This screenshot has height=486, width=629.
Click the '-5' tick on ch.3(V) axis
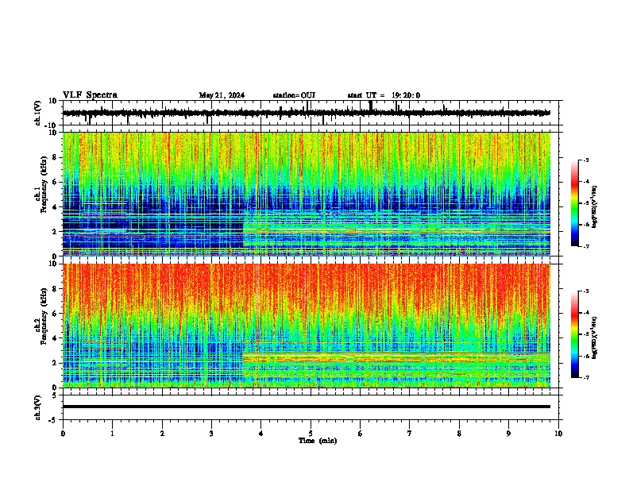53,420
